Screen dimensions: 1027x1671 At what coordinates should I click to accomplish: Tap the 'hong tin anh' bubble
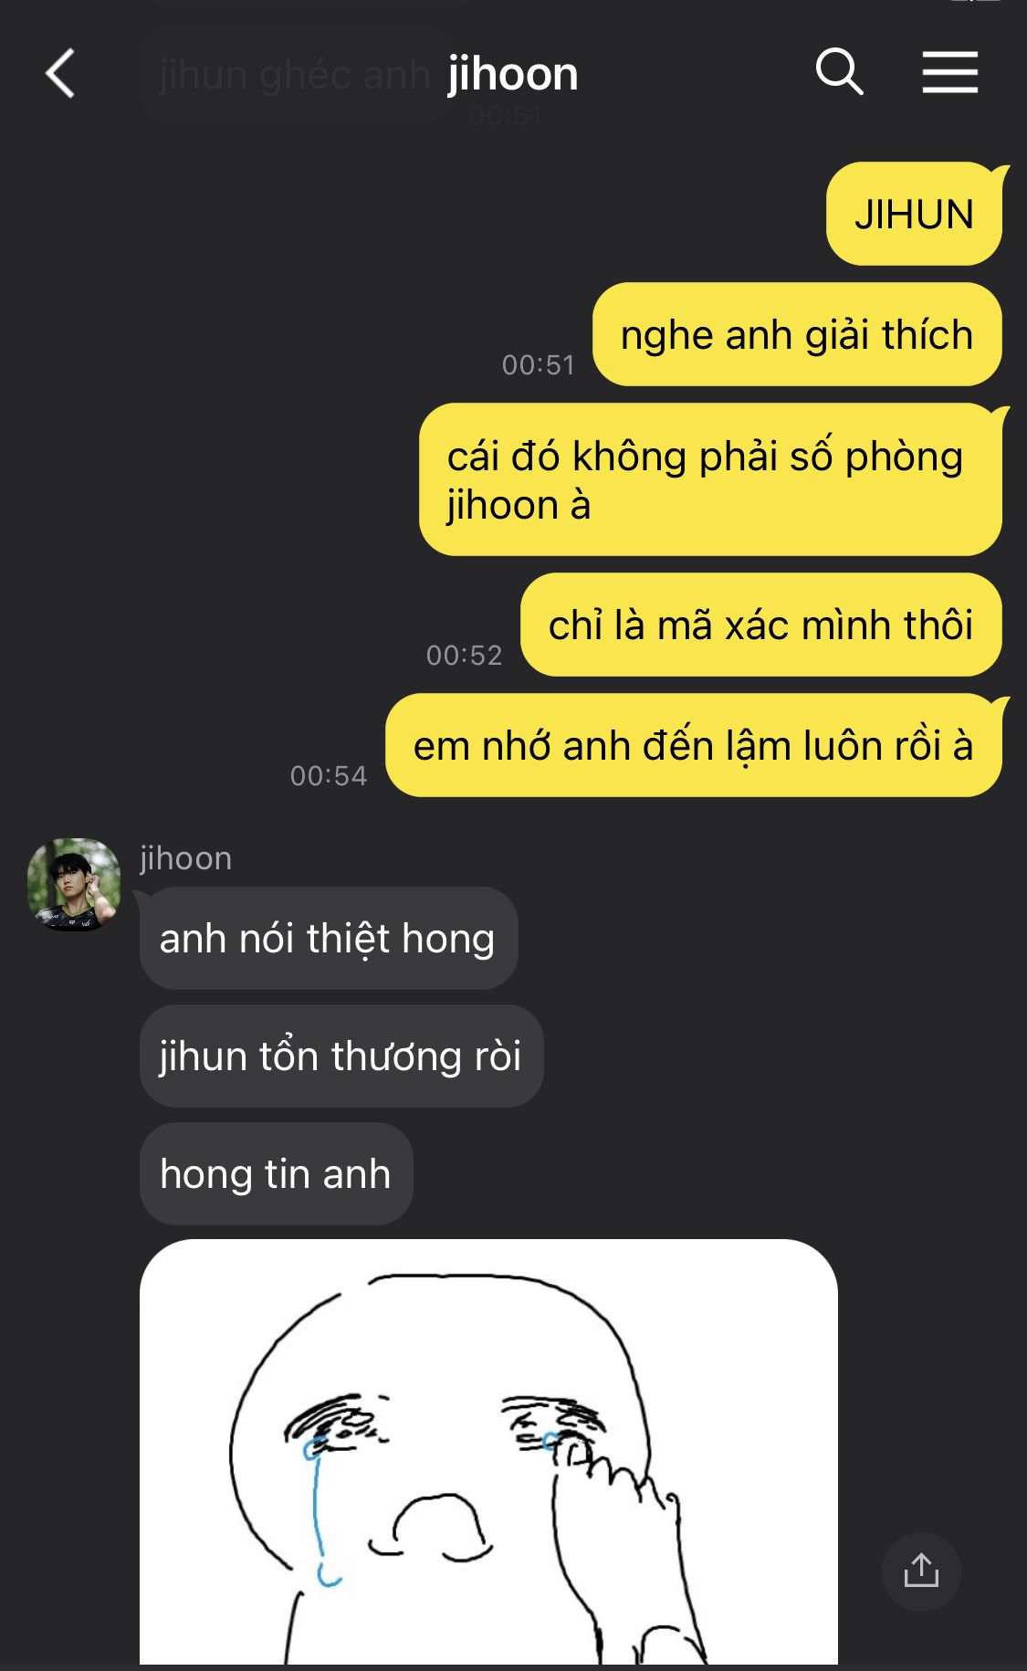point(277,1173)
